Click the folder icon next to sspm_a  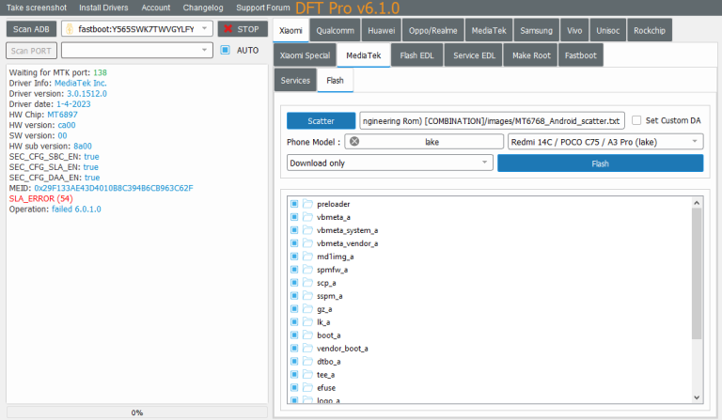[x=307, y=295]
